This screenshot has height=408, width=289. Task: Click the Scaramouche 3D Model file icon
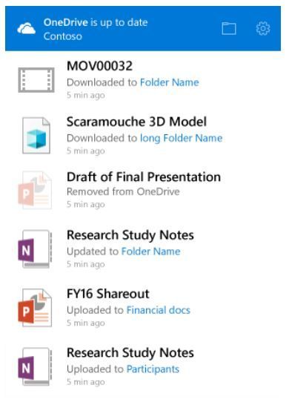[x=36, y=136]
